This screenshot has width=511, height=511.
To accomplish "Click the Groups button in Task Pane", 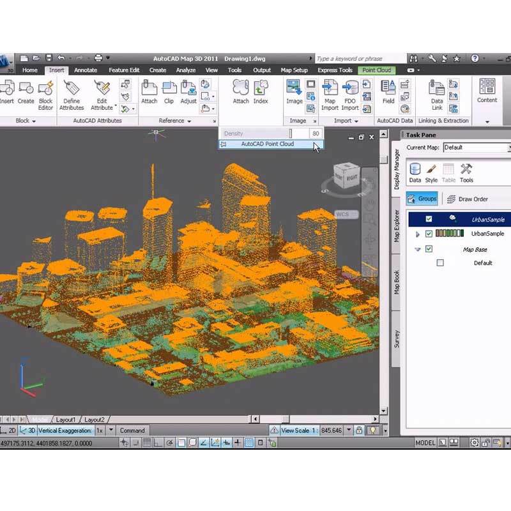I will 422,199.
